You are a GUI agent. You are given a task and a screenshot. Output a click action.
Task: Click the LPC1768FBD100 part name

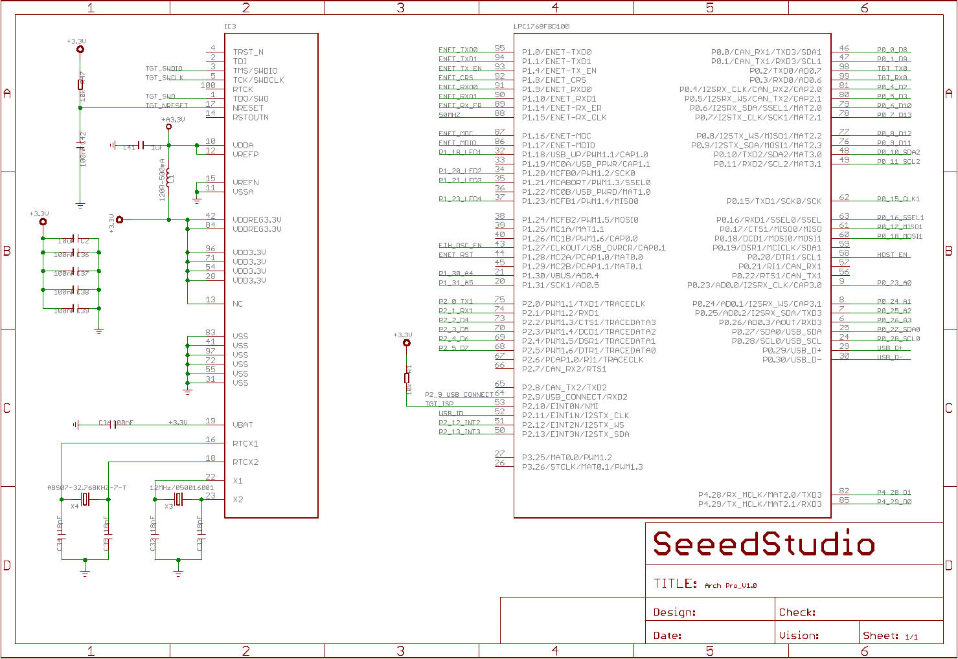pos(542,27)
